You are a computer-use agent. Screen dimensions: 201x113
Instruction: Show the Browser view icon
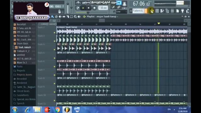167,11
